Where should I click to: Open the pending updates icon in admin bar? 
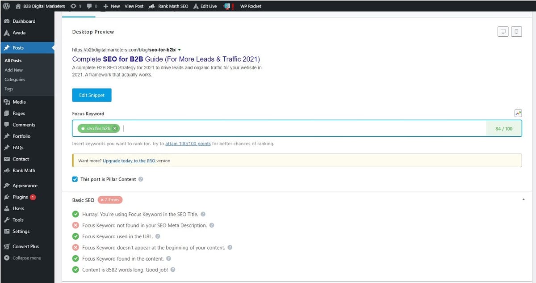(76, 6)
